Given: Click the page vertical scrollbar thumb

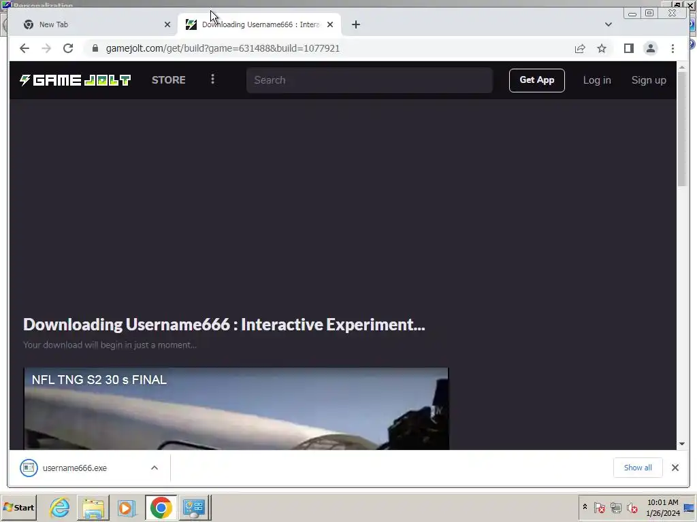Looking at the screenshot, I should (682, 130).
